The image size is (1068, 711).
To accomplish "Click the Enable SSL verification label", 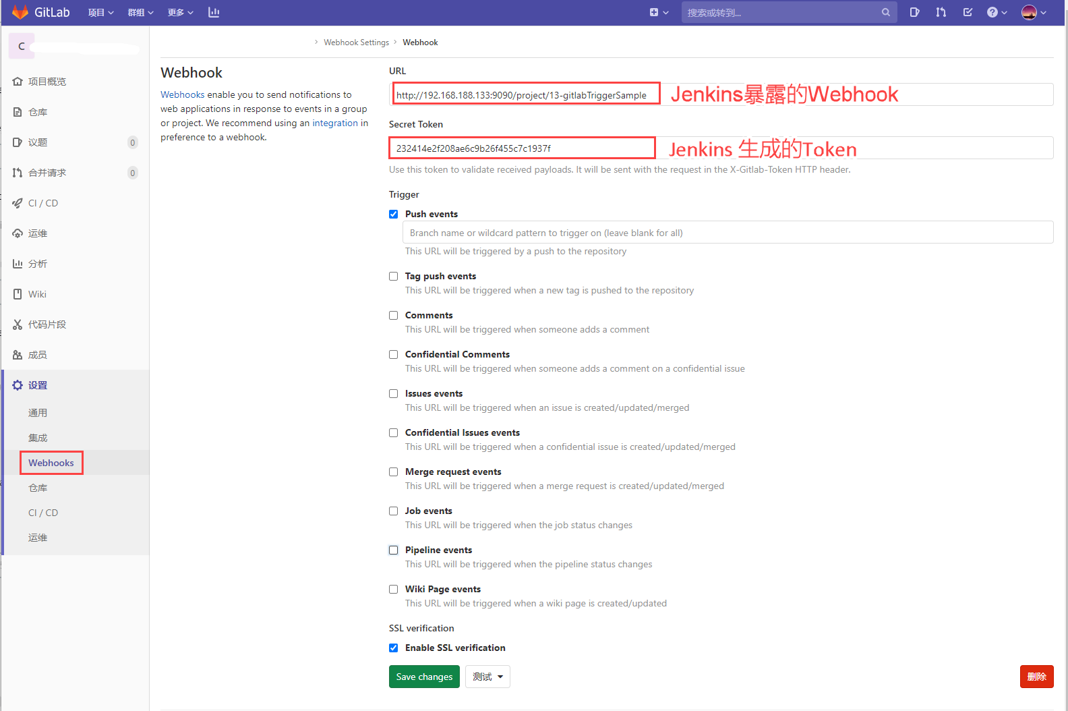I will click(x=455, y=648).
